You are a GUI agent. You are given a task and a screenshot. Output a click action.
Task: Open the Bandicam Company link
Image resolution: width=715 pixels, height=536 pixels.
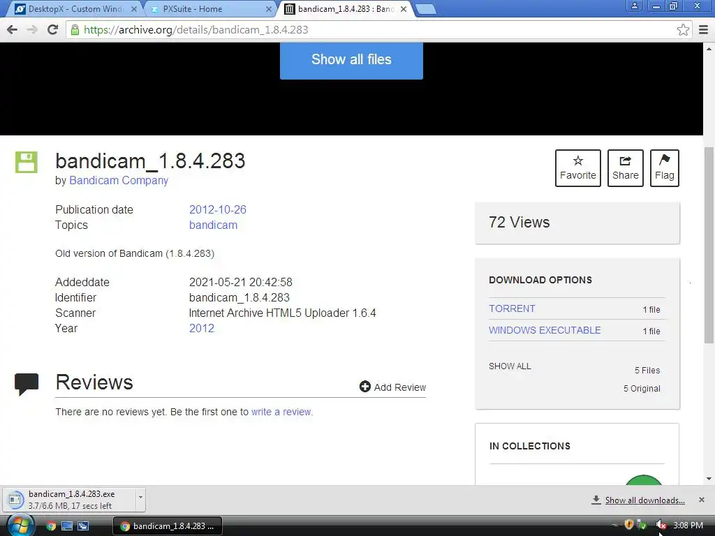pyautogui.click(x=119, y=181)
